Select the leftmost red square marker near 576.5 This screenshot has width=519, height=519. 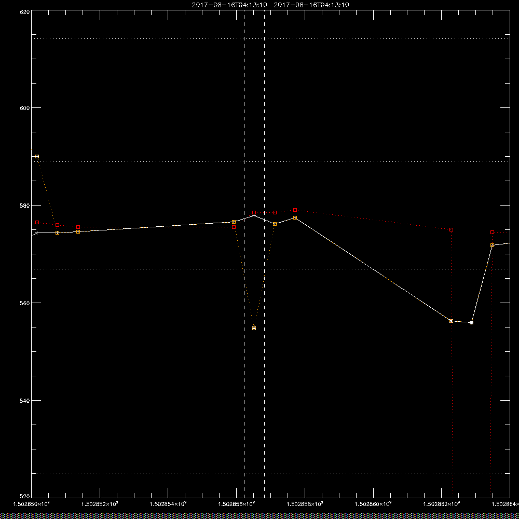[x=37, y=223]
